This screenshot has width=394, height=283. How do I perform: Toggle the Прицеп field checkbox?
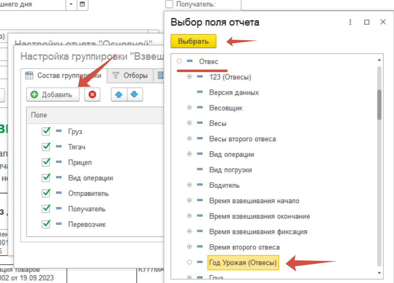46,162
